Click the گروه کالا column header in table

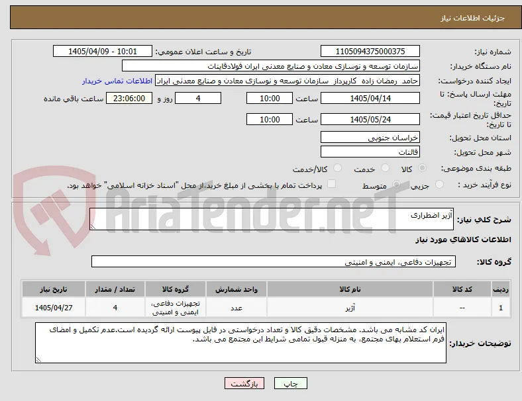tap(176, 289)
